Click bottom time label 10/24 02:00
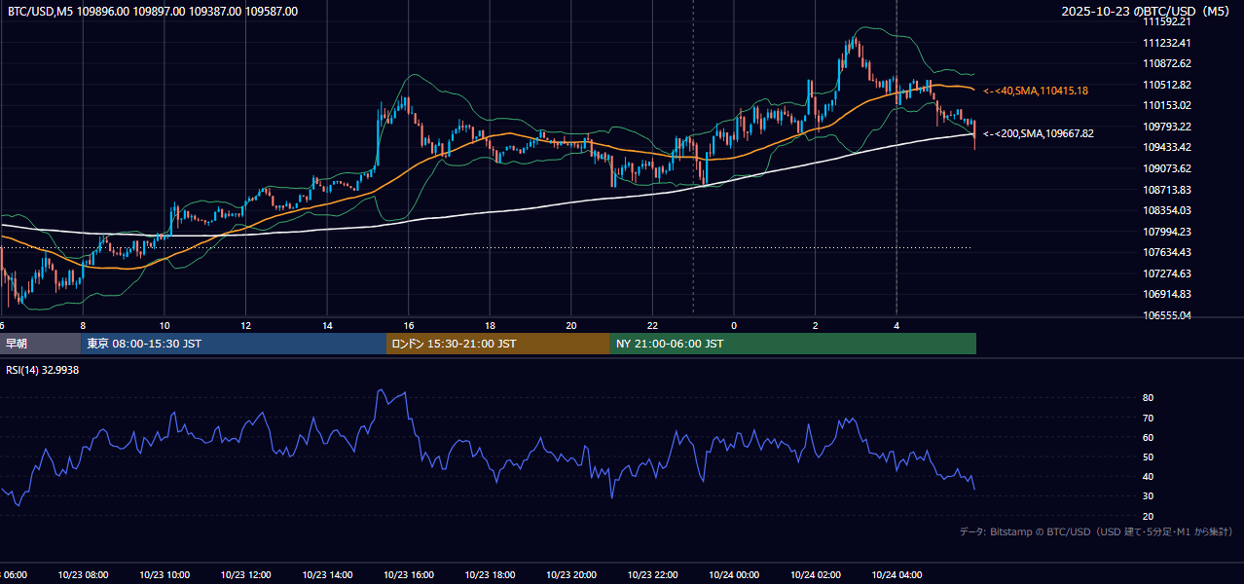 (x=815, y=575)
